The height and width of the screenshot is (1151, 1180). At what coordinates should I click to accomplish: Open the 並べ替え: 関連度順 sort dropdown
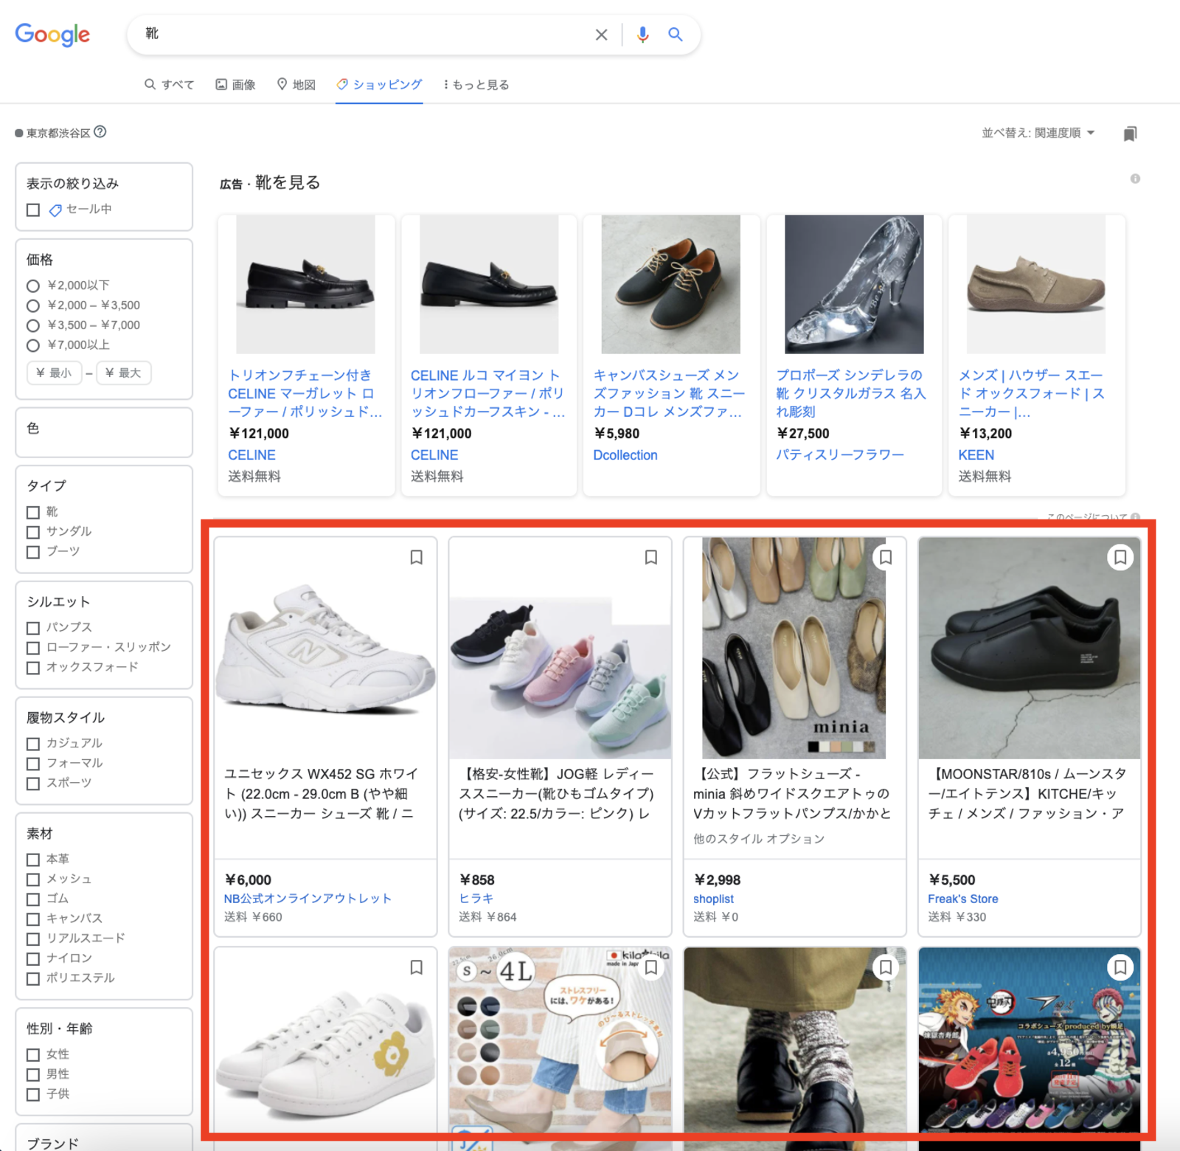pyautogui.click(x=1038, y=133)
